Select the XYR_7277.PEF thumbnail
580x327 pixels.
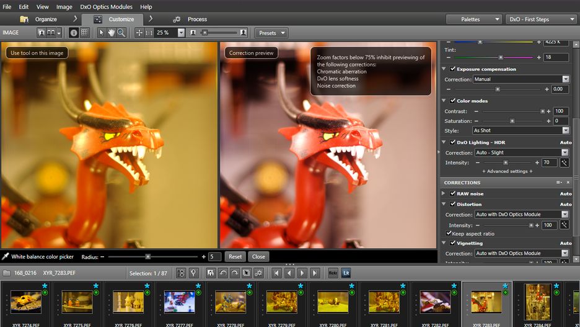[180, 302]
